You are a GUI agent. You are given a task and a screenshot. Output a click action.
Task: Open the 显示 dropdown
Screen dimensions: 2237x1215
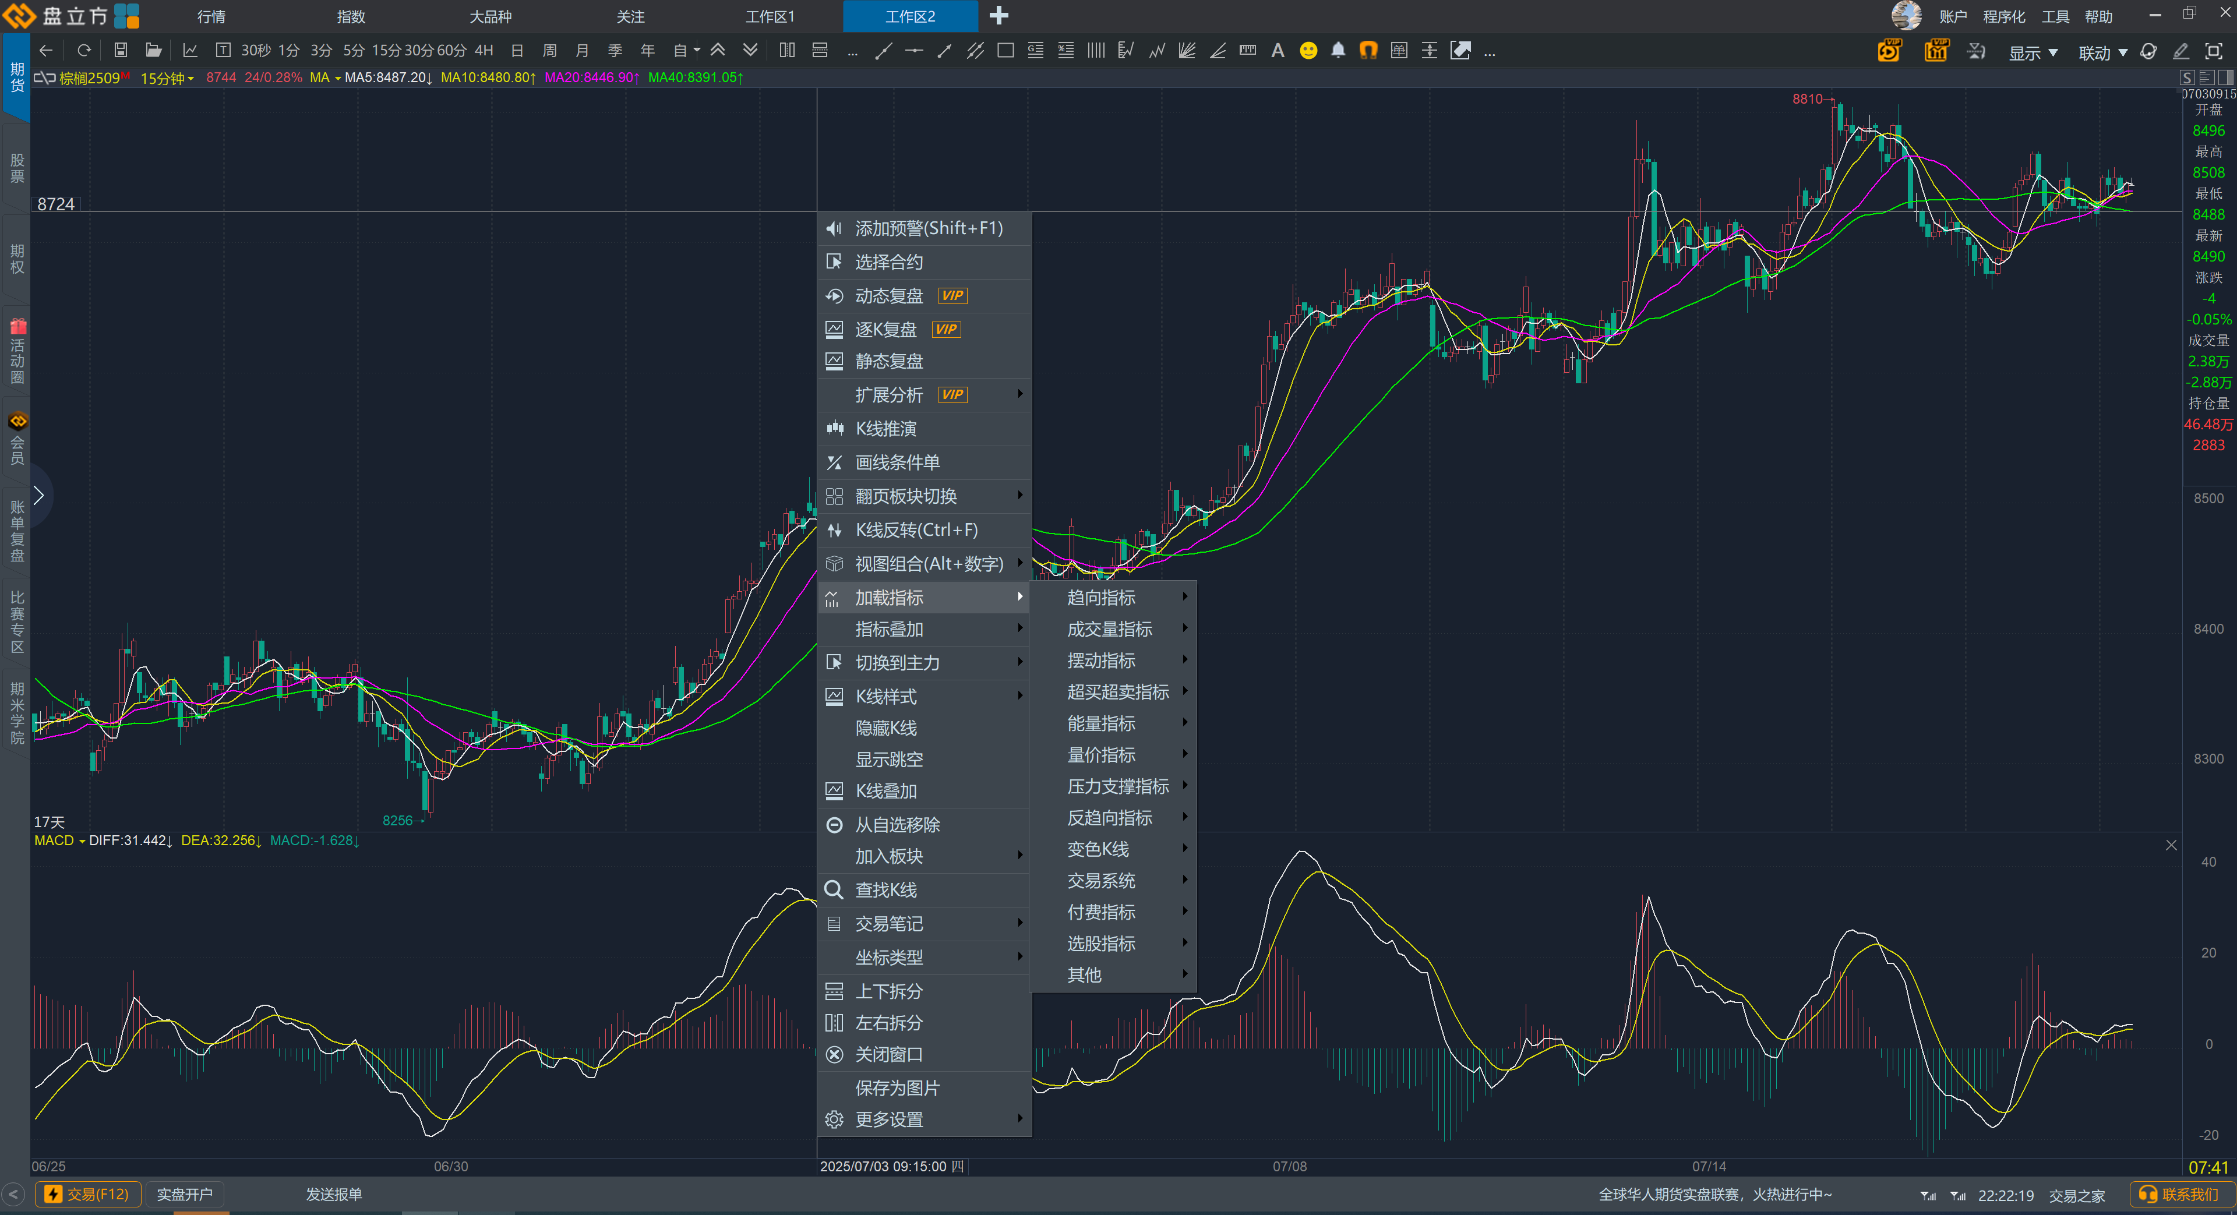(2033, 52)
